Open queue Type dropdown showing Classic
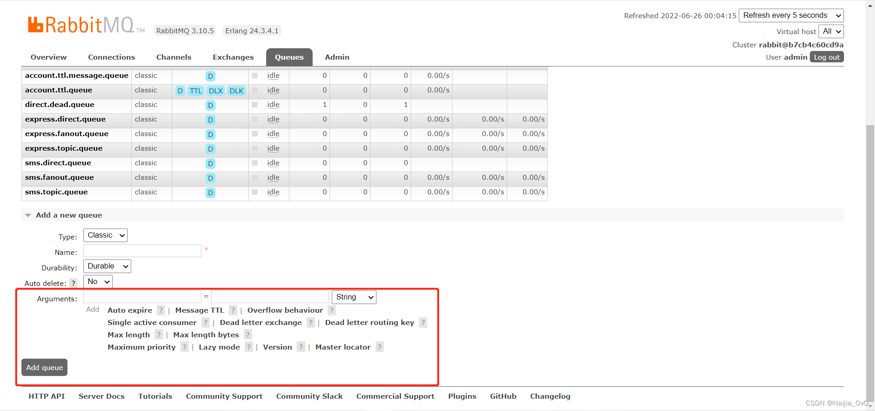Viewport: 875px width, 411px height. pyautogui.click(x=105, y=235)
